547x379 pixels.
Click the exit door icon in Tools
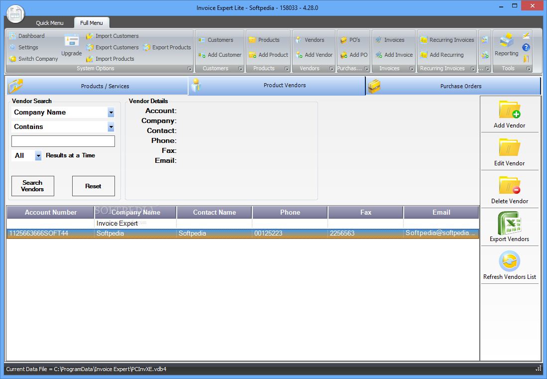526,59
